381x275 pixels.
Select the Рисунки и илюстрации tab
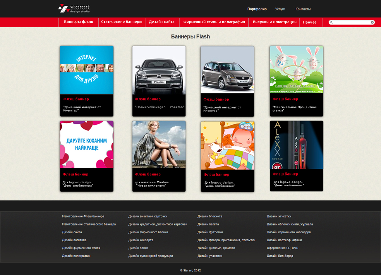(275, 22)
